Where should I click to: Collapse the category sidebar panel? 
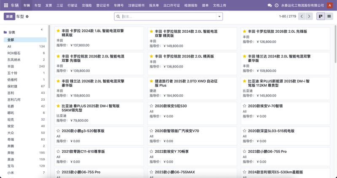coord(42,29)
